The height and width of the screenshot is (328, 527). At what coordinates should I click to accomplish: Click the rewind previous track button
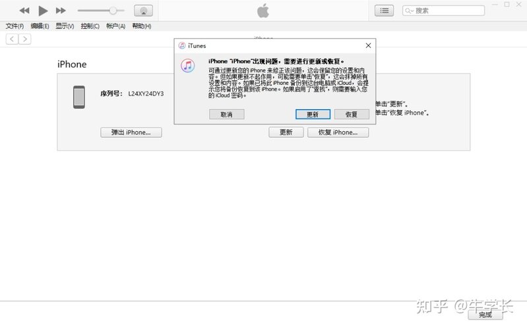tap(24, 11)
